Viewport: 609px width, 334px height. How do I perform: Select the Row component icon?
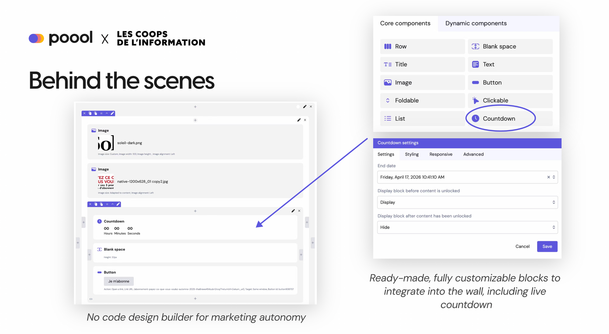click(387, 46)
